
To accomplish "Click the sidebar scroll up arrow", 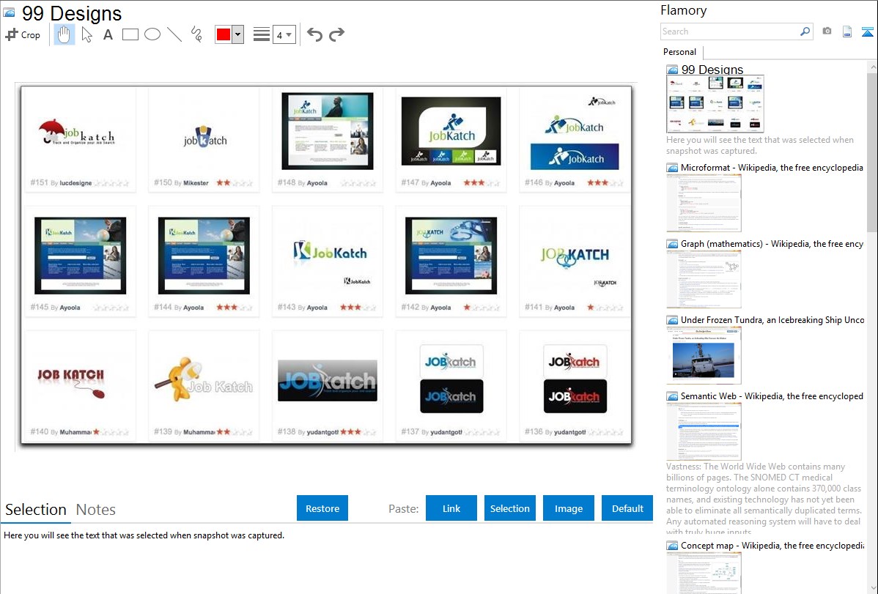I will 872,67.
